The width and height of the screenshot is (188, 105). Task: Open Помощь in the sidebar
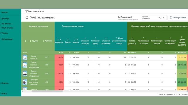click(x=5, y=83)
